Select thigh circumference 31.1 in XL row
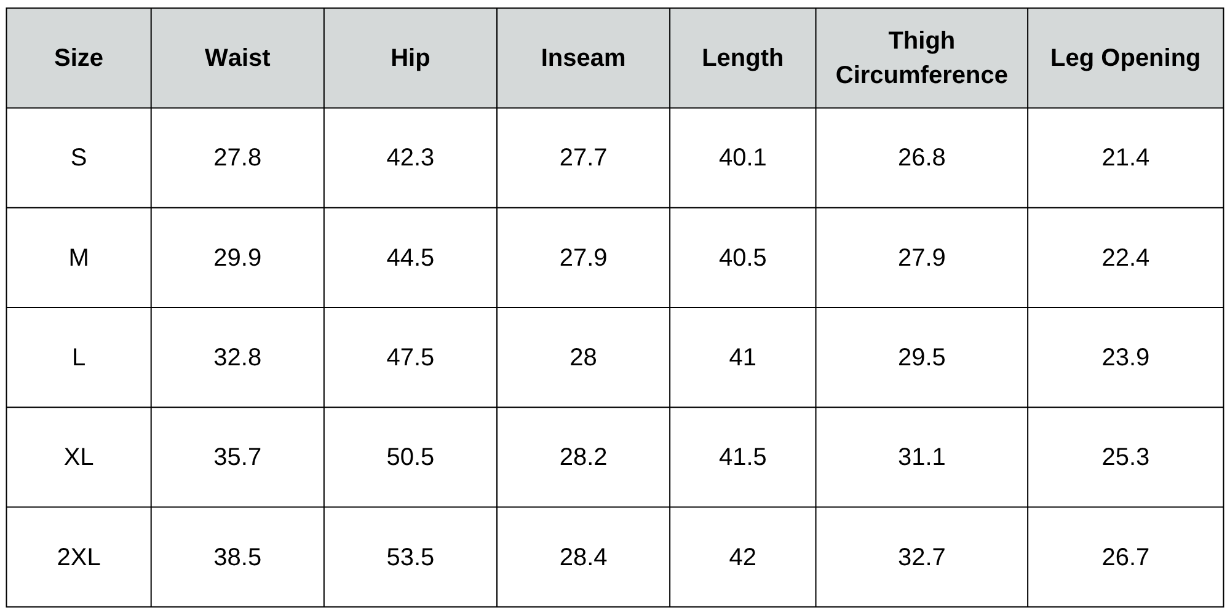This screenshot has height=615, width=1230. pos(921,457)
